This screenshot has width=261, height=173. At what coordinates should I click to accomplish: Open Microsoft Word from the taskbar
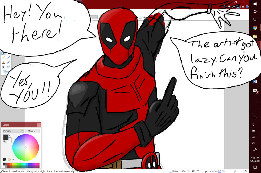255,81
